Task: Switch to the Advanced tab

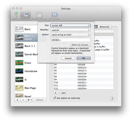Action: [x=104, y=27]
